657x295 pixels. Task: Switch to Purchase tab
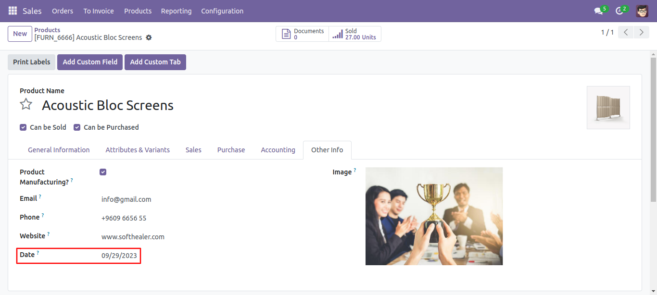click(231, 150)
